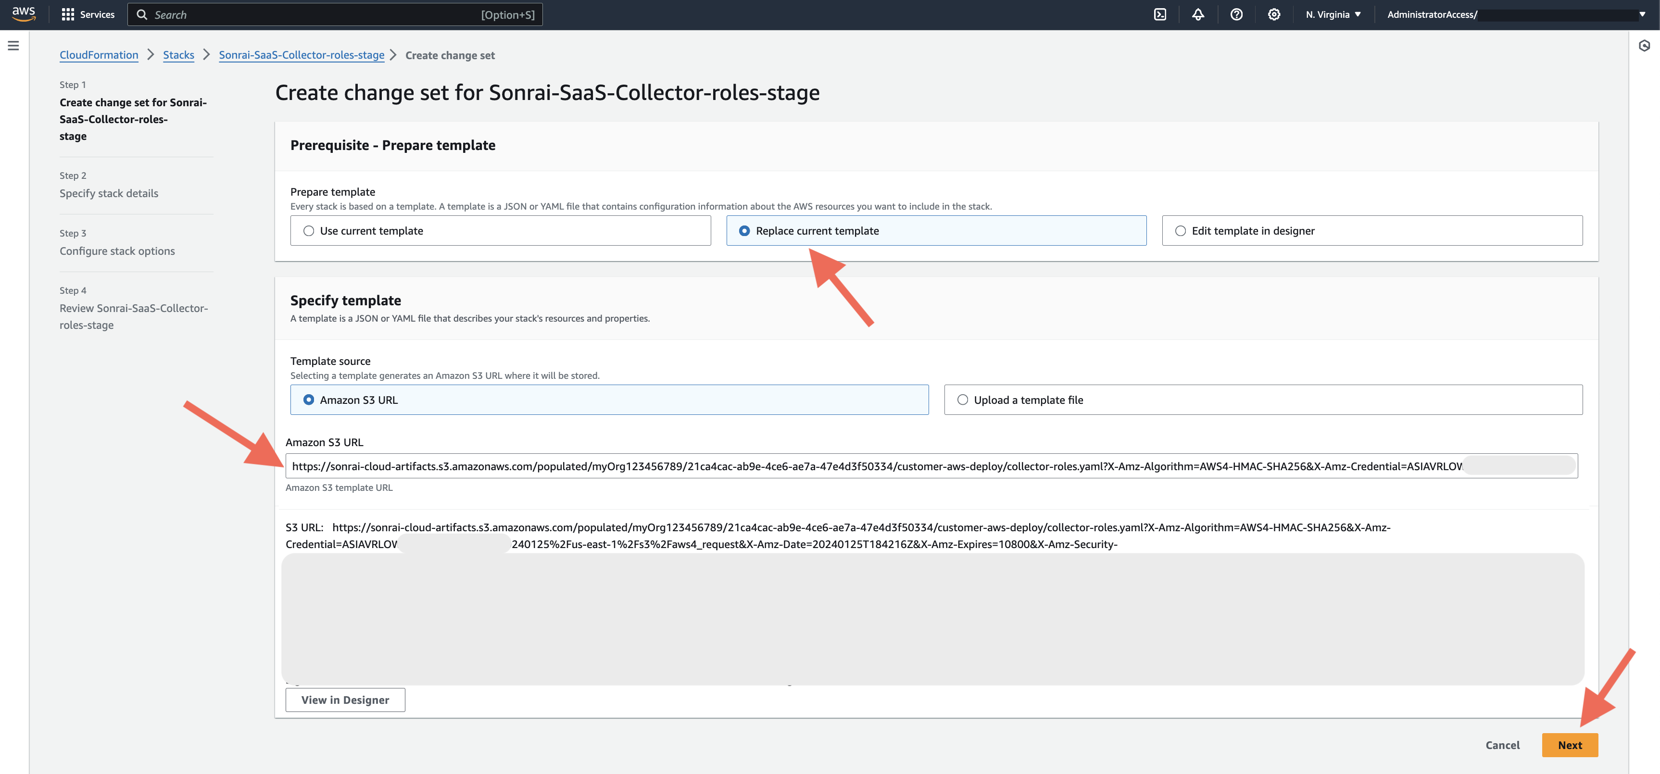Viewport: 1660px width, 774px height.
Task: Click the View in Designer button
Action: 345,700
